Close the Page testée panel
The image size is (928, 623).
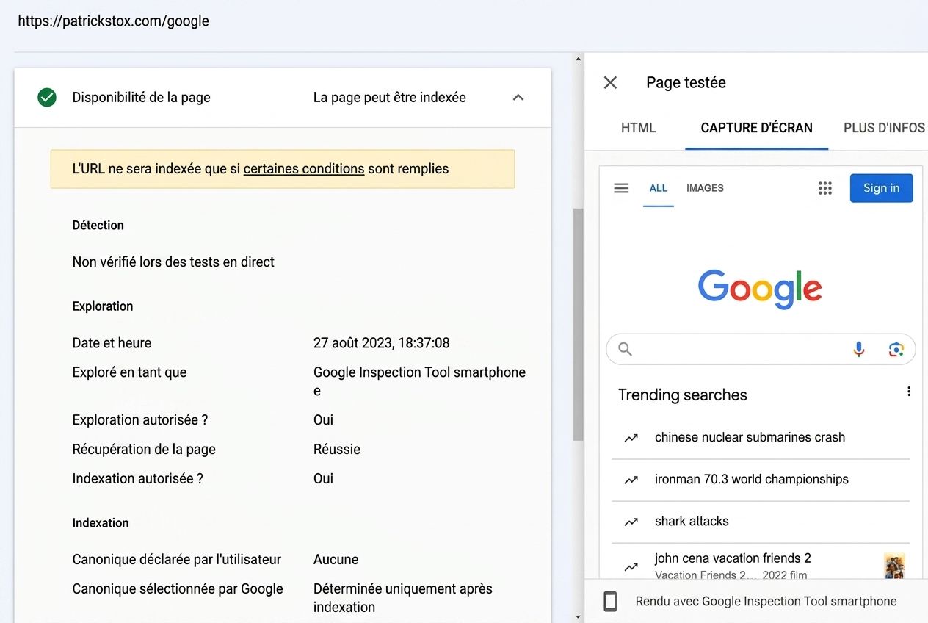[610, 83]
